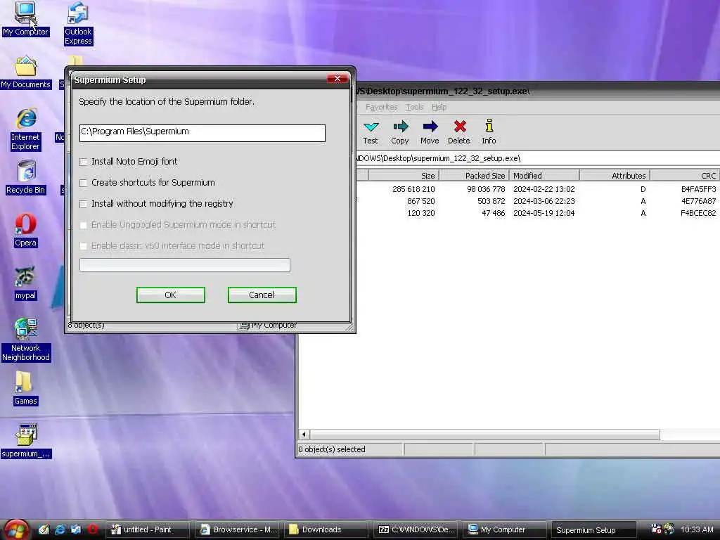Click Cancel in Supermium Setup
The width and height of the screenshot is (720, 540).
click(262, 295)
